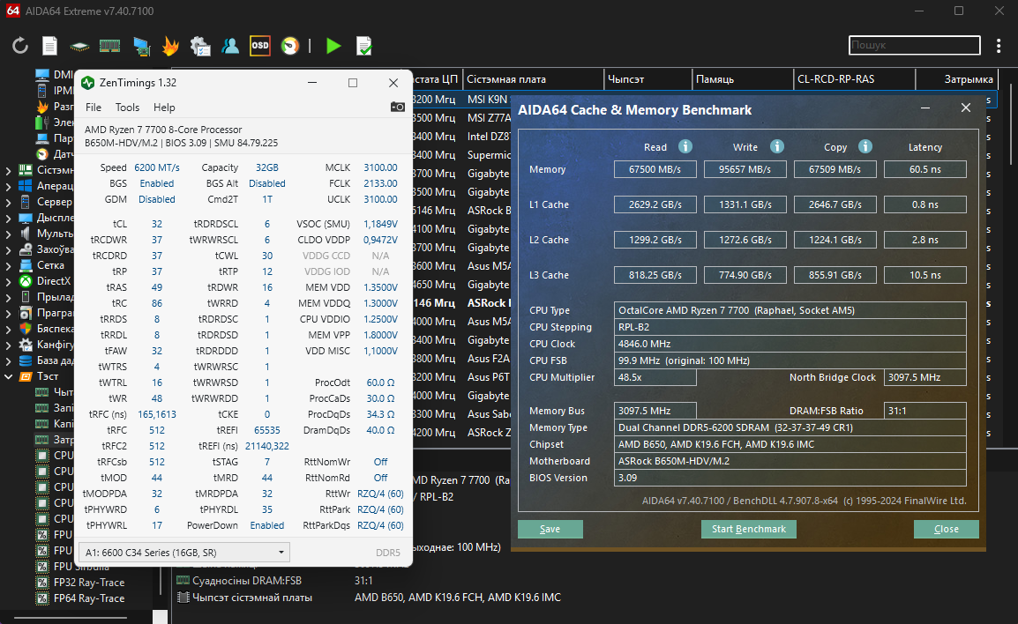Viewport: 1018px width, 624px height.
Task: Expand the Канфігу… tree node
Action: pos(9,345)
